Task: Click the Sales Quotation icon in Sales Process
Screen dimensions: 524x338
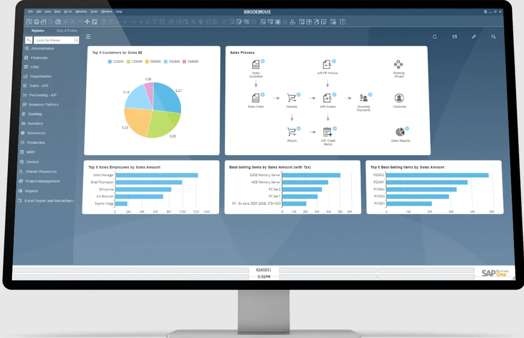Action: click(256, 64)
